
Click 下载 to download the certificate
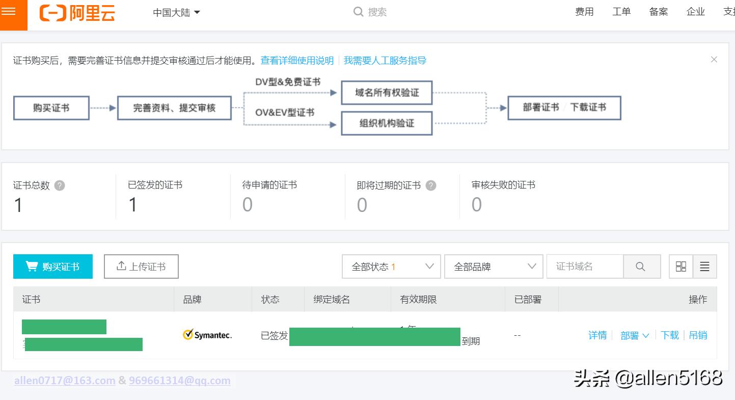coord(670,335)
